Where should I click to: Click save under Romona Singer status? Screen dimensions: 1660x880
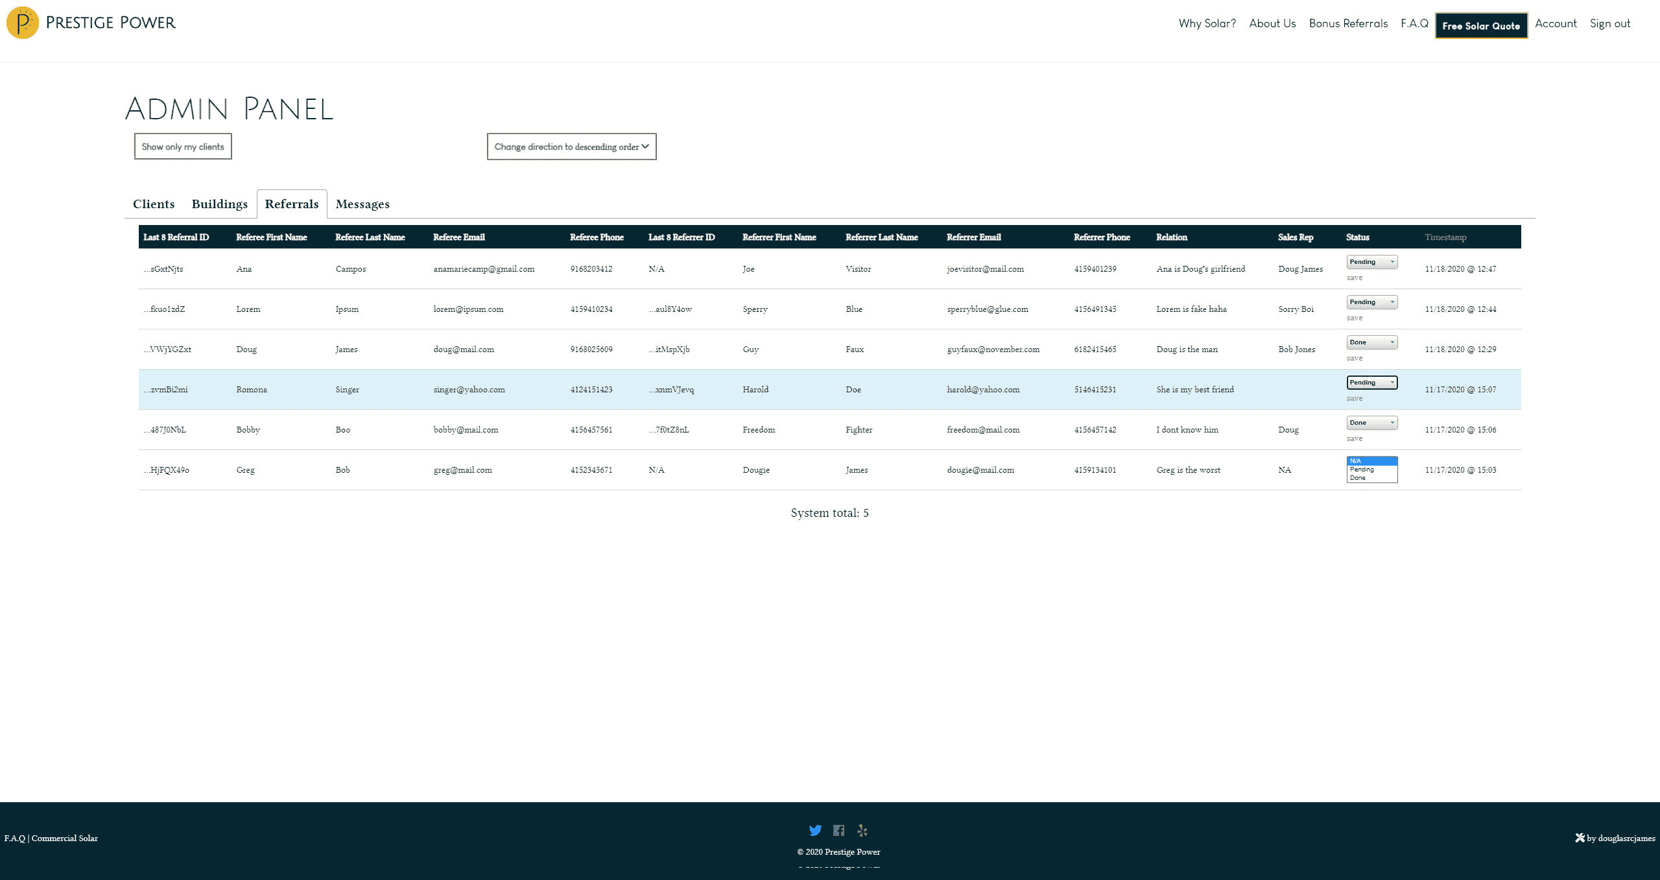tap(1355, 398)
